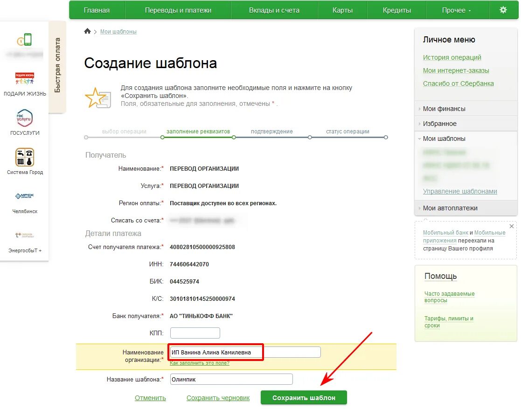Close the Мобильный банк notice

[x=511, y=226]
